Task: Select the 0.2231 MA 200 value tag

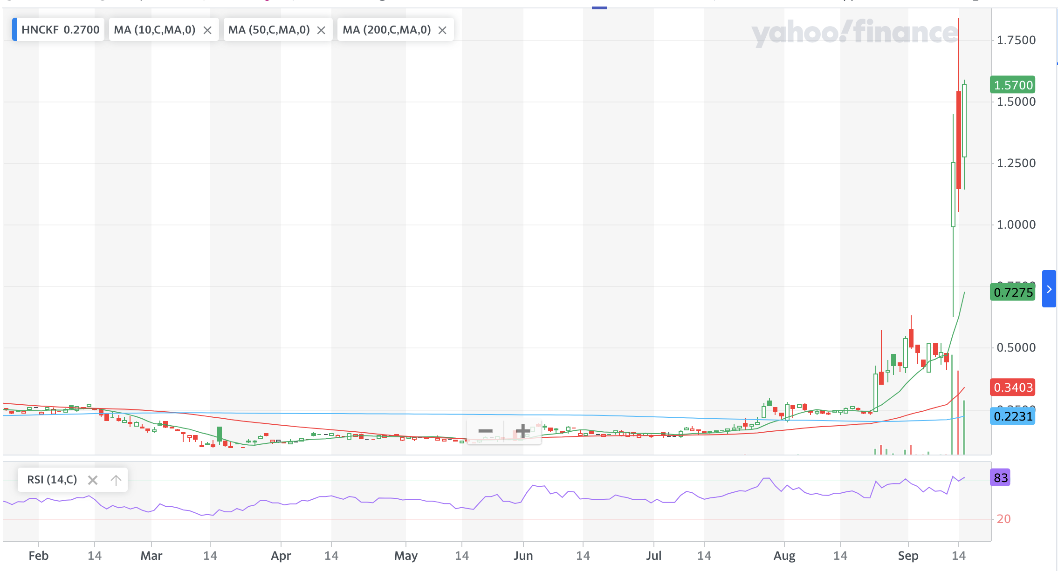Action: (1013, 416)
